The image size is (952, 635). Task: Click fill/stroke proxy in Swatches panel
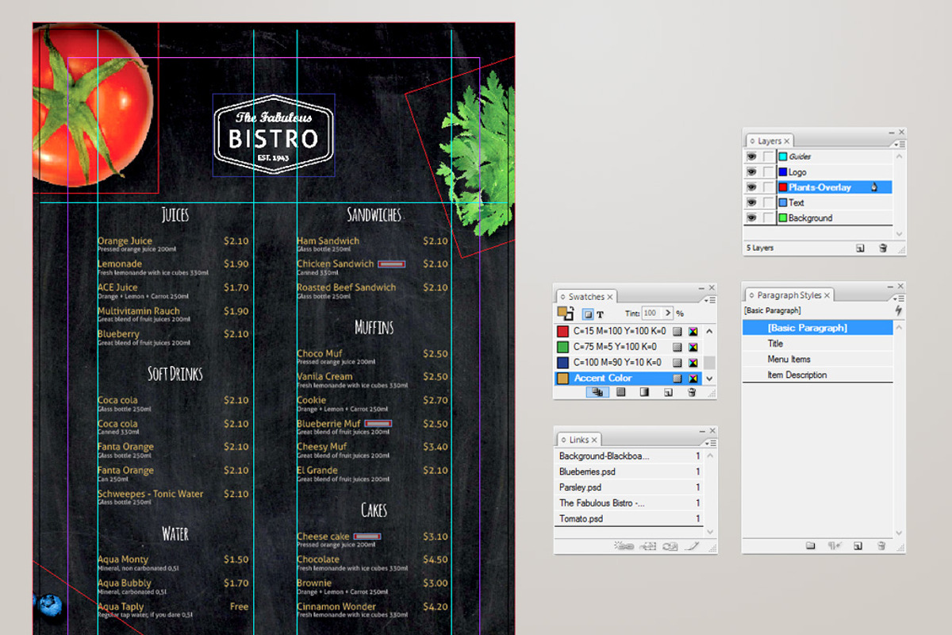pos(565,314)
